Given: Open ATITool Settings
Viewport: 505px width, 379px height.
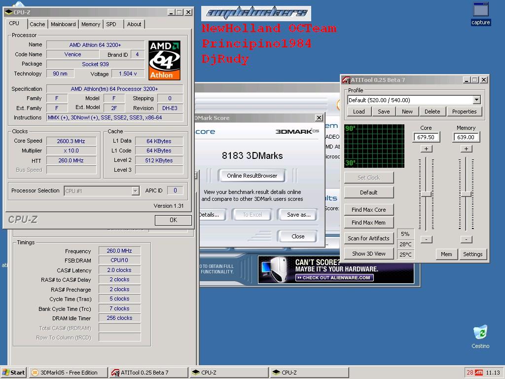Looking at the screenshot, I should (473, 254).
